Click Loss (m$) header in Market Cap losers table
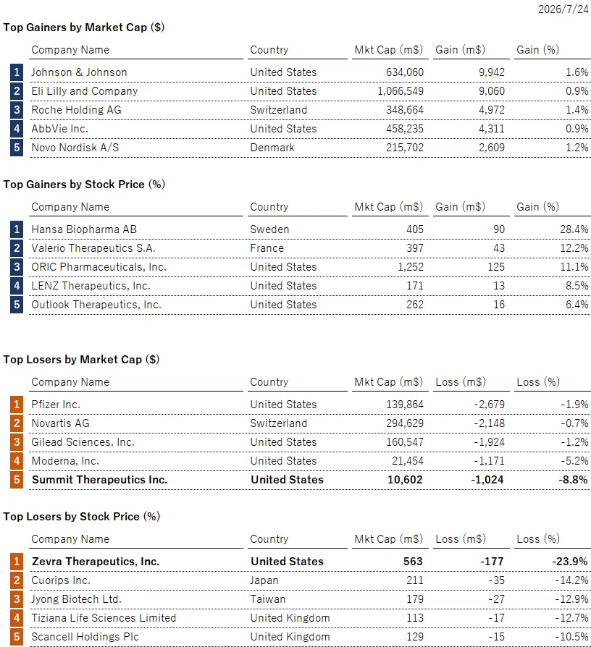 [x=461, y=382]
